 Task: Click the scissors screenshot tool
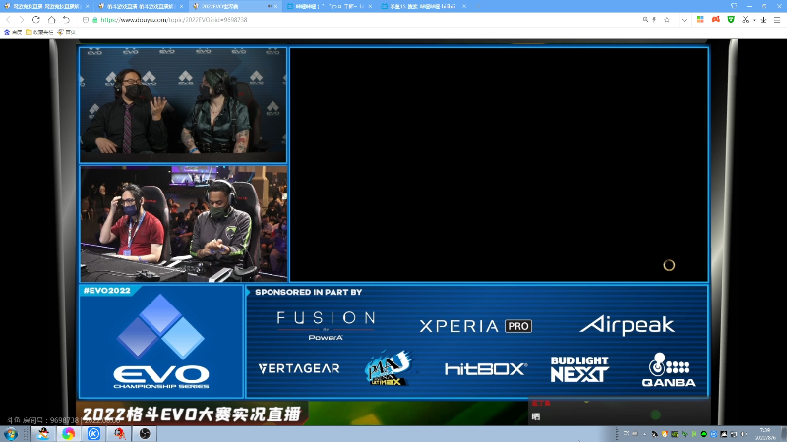pyautogui.click(x=746, y=20)
